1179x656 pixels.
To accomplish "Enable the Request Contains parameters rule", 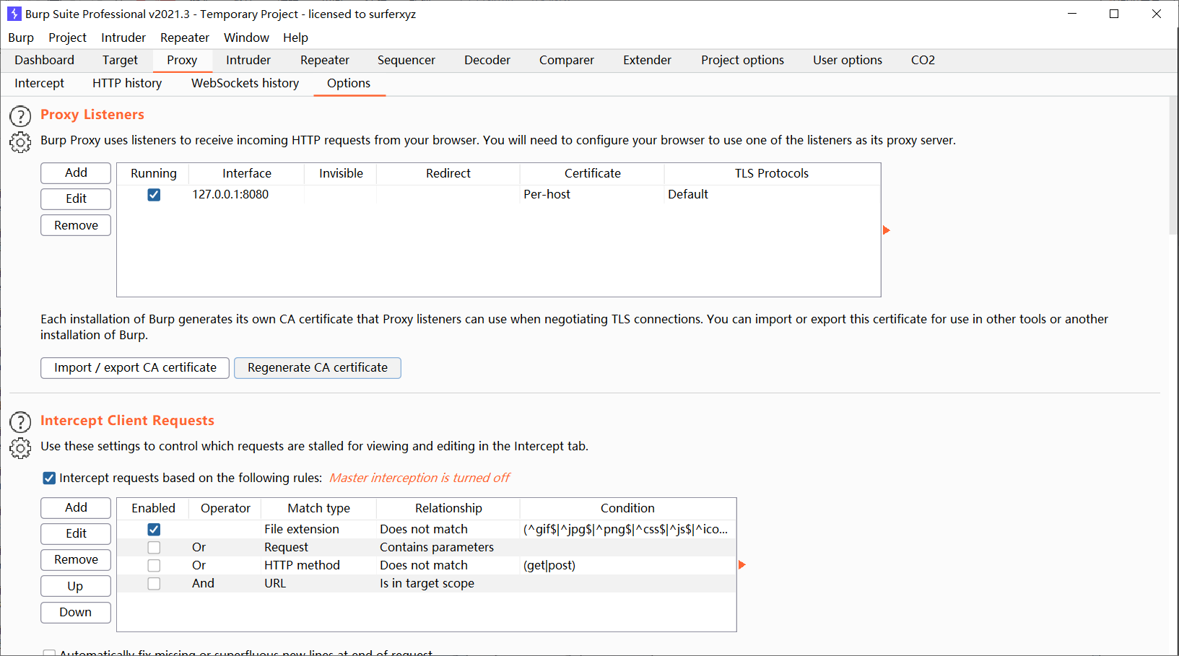I will pyautogui.click(x=154, y=548).
